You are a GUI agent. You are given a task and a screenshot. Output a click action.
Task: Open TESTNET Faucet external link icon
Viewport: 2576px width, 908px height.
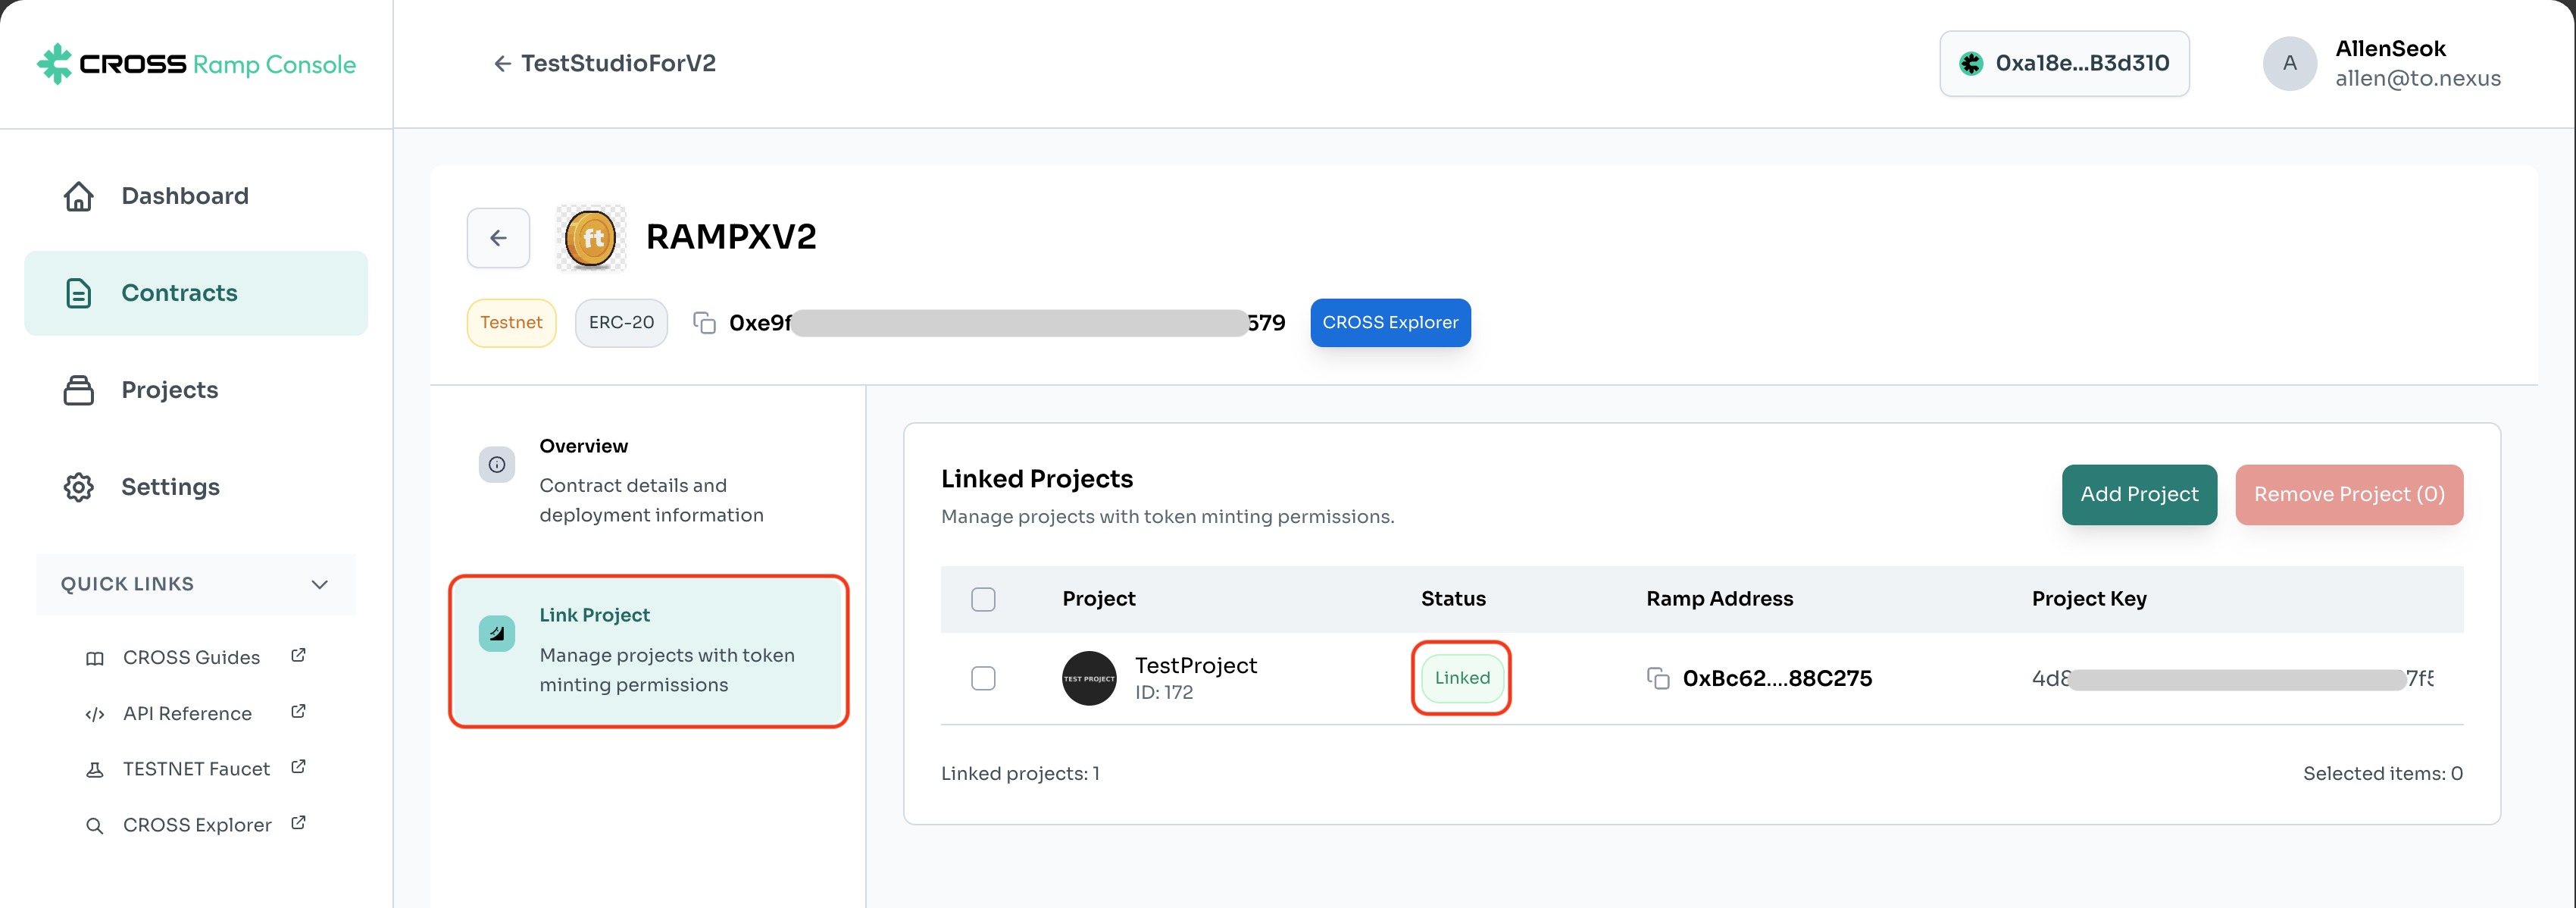coord(298,767)
